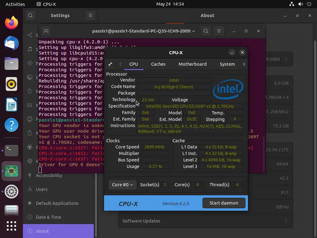Viewport: 317px width, 238px height.
Task: Click the Intel logo in CPU-X
Action: 228,89
